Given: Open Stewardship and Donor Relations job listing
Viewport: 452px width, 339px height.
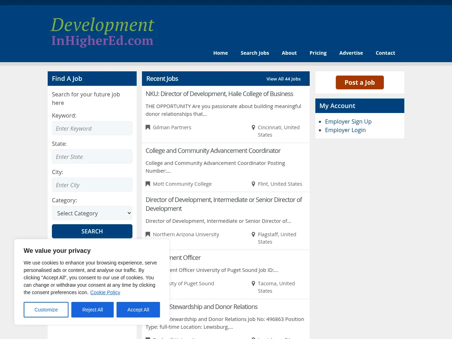Looking at the screenshot, I should (213, 307).
